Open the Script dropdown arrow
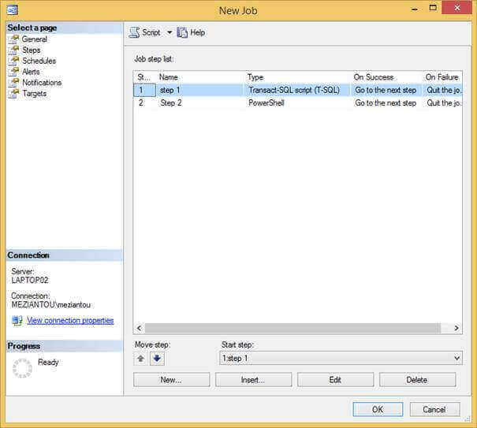This screenshot has height=428, width=477. (169, 32)
